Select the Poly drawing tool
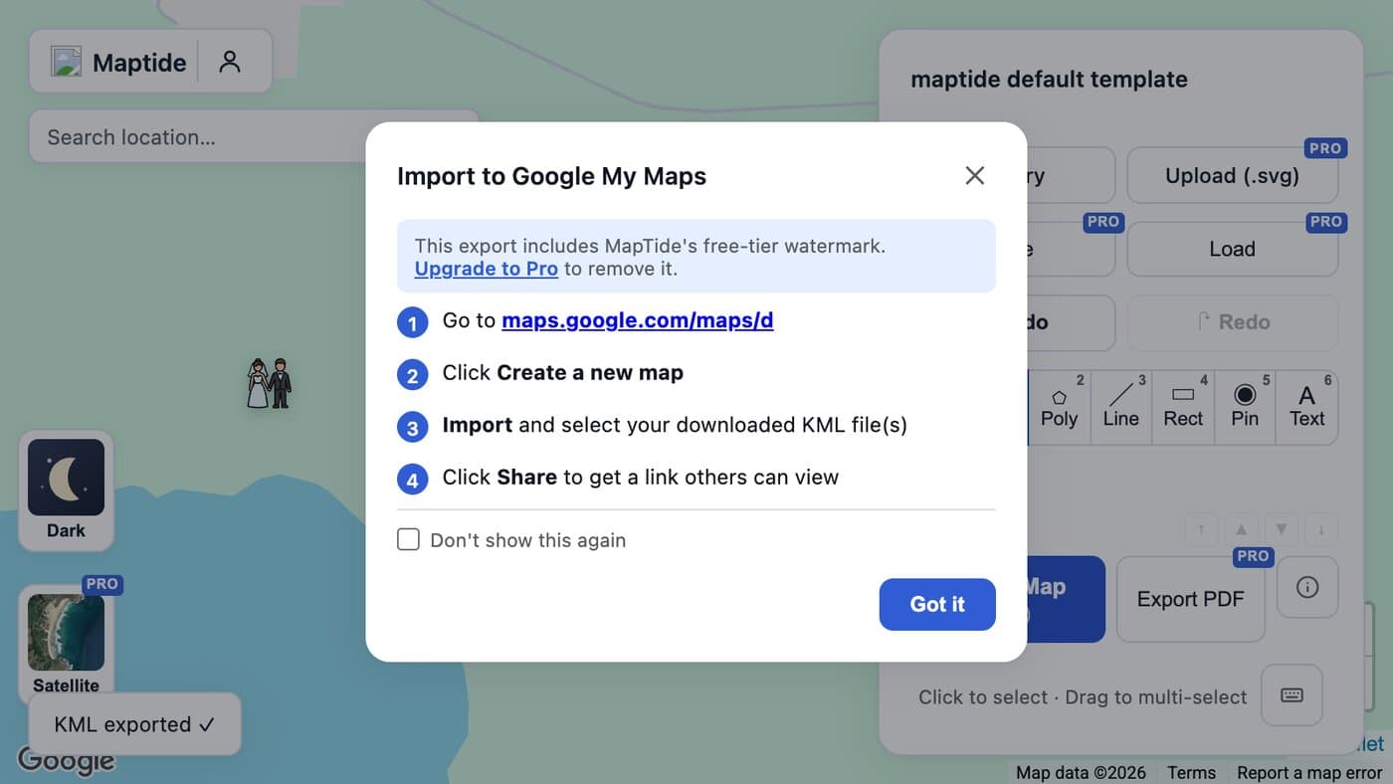The image size is (1393, 784). pos(1059,408)
